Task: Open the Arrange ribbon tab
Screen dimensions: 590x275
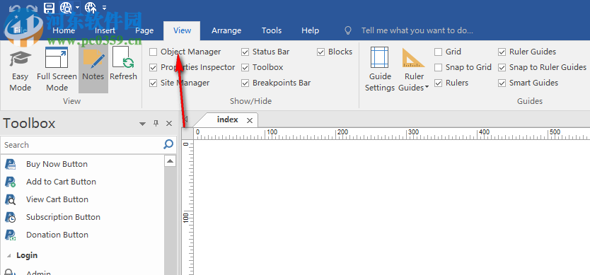Action: pyautogui.click(x=226, y=30)
